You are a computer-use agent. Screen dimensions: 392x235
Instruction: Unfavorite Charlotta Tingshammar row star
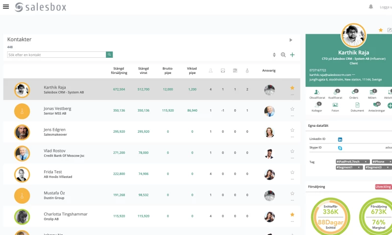click(x=292, y=214)
